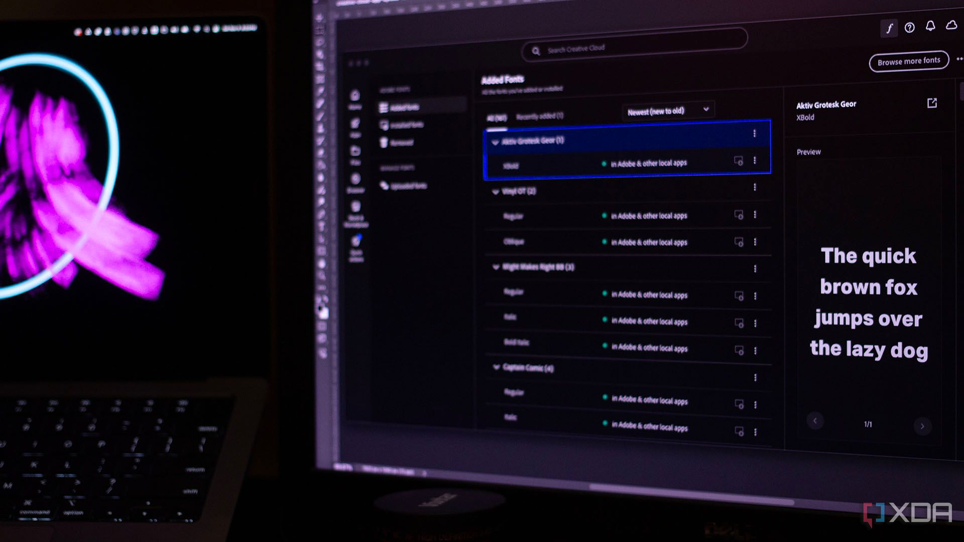This screenshot has width=964, height=542.
Task: Open more options for Vinyl OT family
Action: tap(755, 187)
